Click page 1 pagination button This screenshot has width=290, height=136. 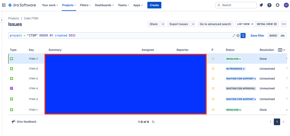[277, 122]
